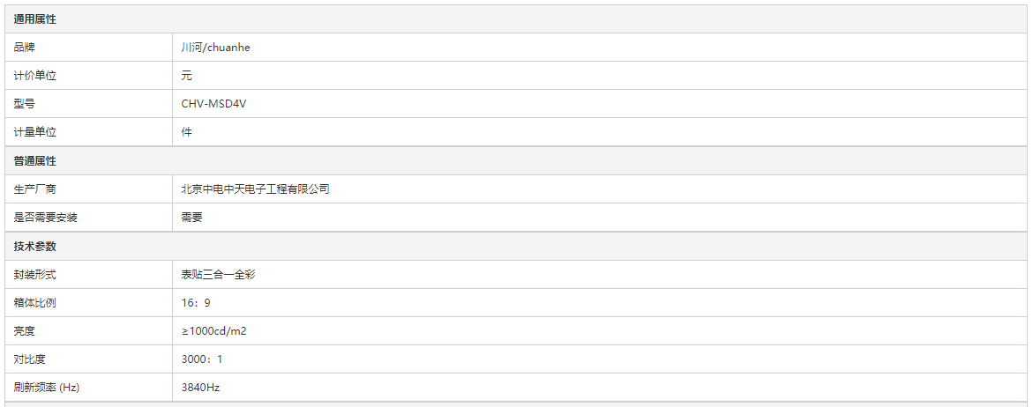Click the 通用属性 section header
The height and width of the screenshot is (407, 1033).
35,19
